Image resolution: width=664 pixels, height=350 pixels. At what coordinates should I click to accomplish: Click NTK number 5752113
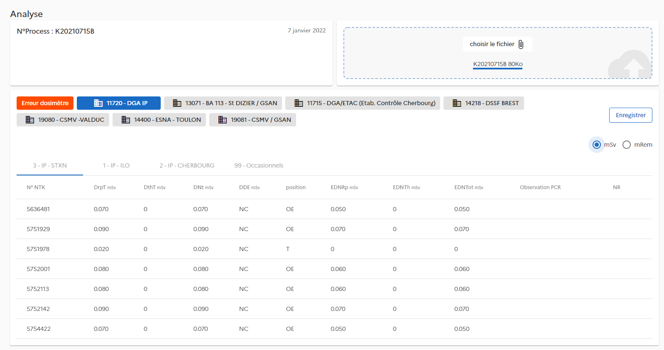tap(38, 289)
